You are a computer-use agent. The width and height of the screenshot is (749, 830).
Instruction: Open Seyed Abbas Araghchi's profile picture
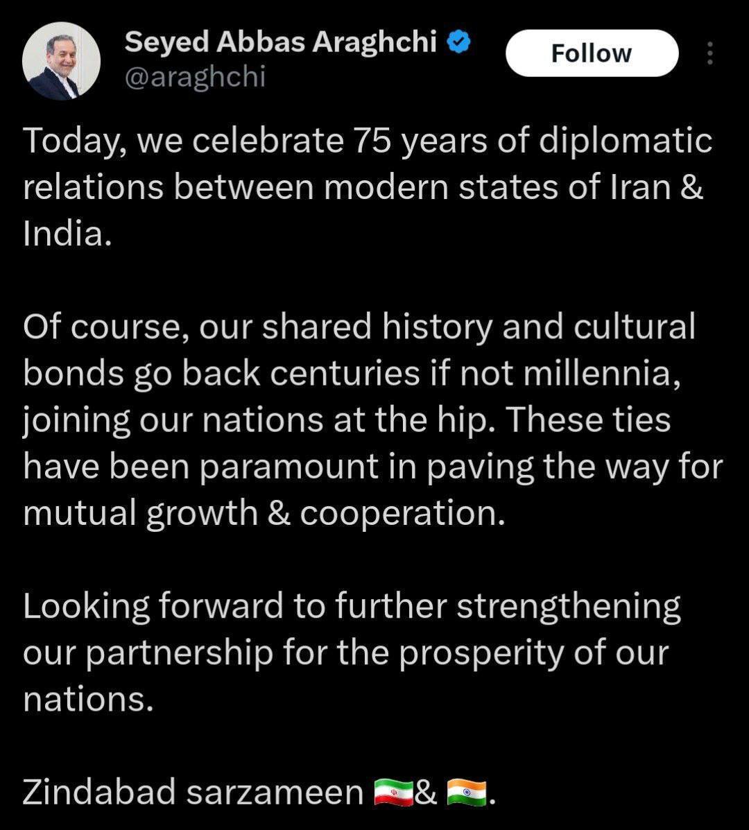tap(62, 61)
